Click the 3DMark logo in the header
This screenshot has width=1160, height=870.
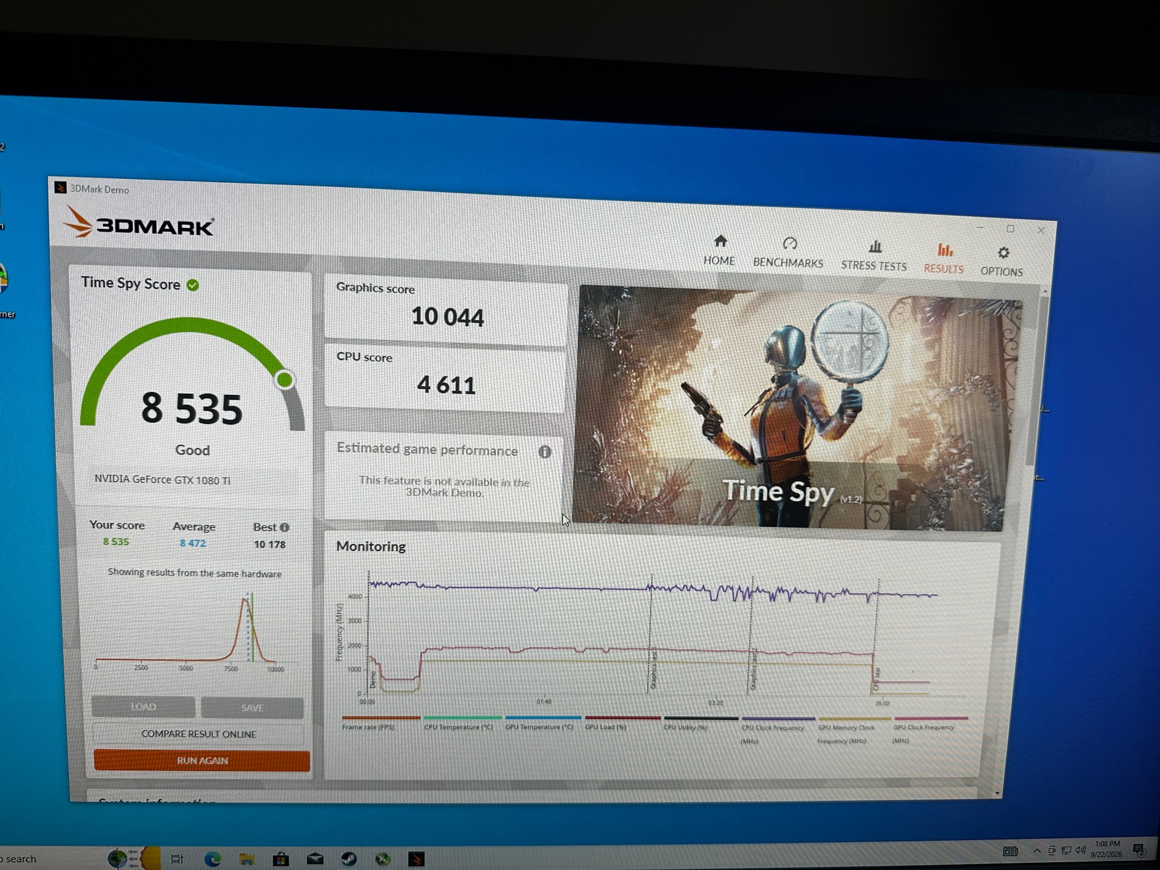(139, 224)
